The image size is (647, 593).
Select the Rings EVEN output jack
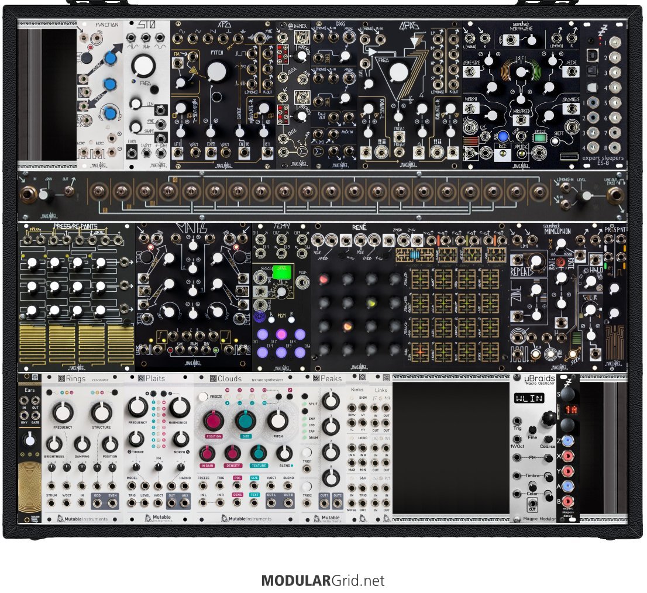[112, 503]
